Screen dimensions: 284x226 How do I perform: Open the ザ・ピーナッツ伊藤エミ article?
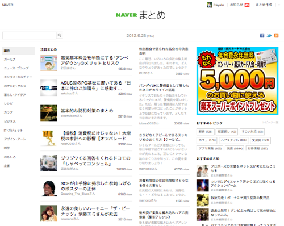tap(95, 211)
